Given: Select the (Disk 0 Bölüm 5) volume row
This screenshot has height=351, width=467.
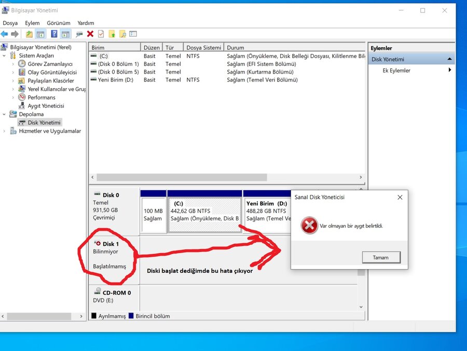Looking at the screenshot, I should (227, 72).
